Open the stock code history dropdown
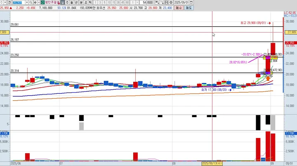The height and width of the screenshot is (166, 297). [x=27, y=2]
